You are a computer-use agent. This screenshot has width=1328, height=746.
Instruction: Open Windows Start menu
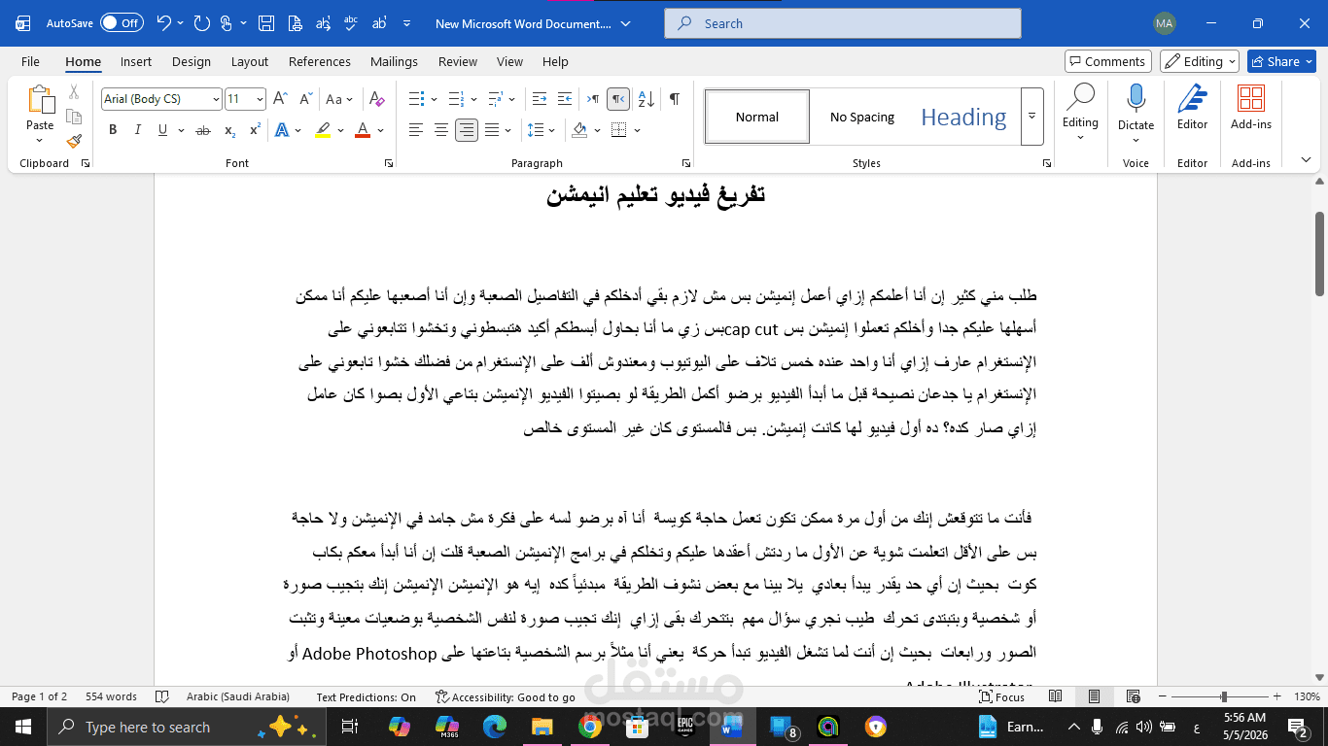click(x=23, y=727)
